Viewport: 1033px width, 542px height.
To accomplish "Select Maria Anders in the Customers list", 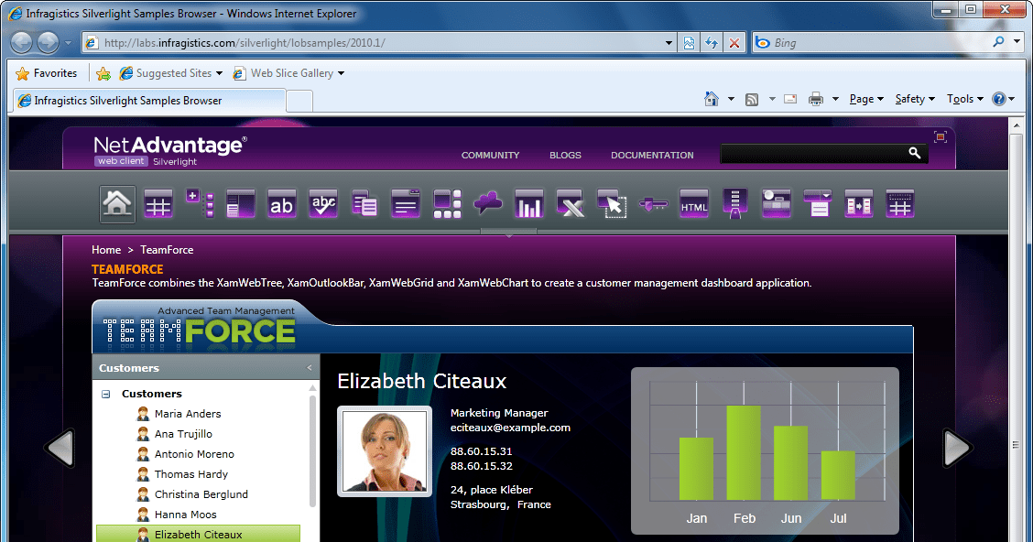I will [x=186, y=414].
